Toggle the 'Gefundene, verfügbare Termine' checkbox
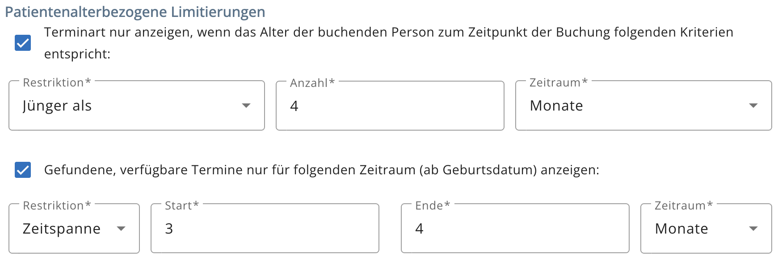Image resolution: width=782 pixels, height=263 pixels. [x=23, y=170]
